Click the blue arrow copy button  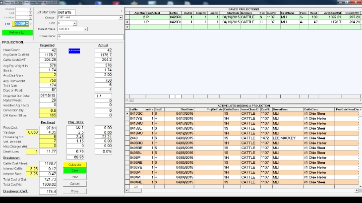(x=74, y=50)
